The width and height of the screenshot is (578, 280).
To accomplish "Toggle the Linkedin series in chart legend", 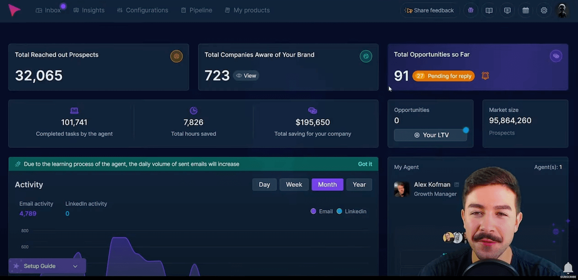I will coord(352,211).
